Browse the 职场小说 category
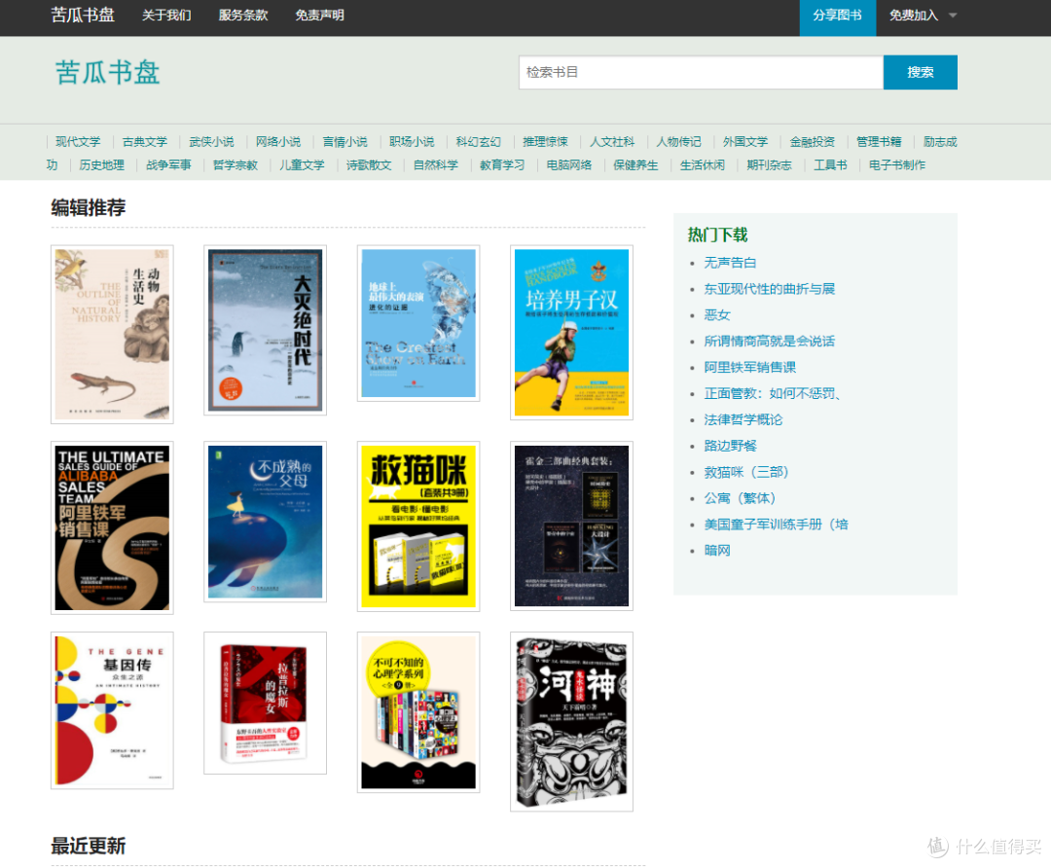The width and height of the screenshot is (1051, 868). [412, 142]
